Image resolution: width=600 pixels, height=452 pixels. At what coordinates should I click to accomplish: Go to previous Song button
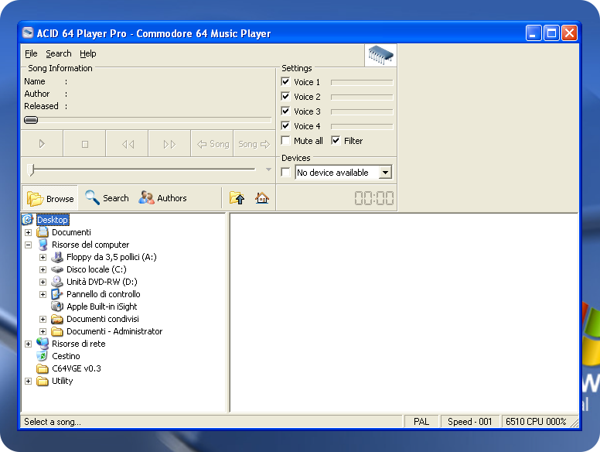coord(213,144)
